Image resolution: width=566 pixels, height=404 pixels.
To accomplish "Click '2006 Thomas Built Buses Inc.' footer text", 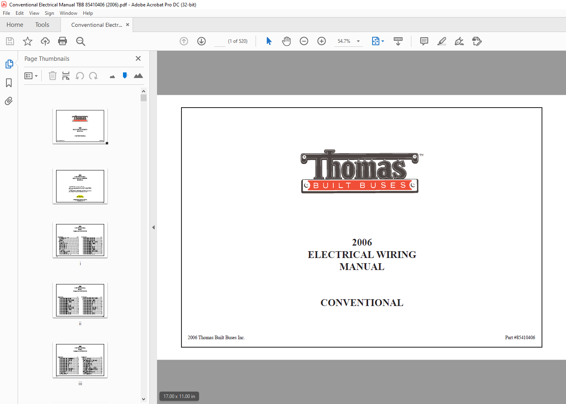I will [x=216, y=338].
